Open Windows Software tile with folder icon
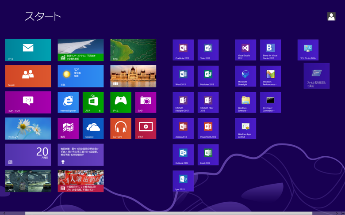This screenshot has height=215, width=345. [x=245, y=102]
